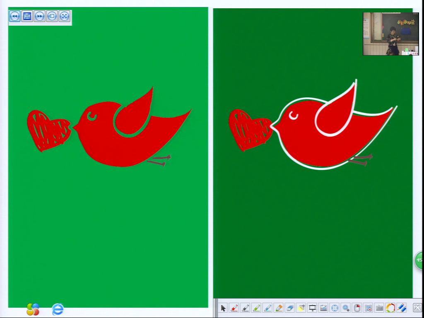Select the orange highlighter pen
Screen dimensions: 424x318
point(279,308)
